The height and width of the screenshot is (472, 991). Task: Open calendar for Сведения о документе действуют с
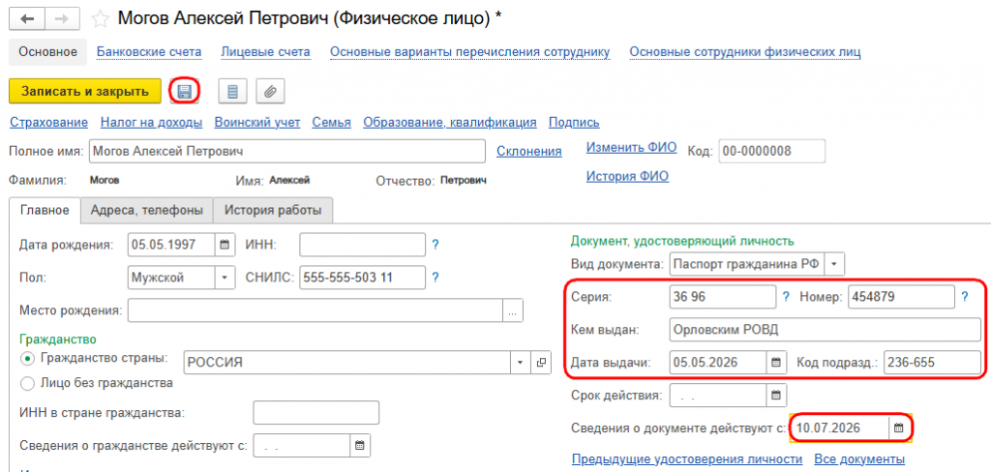pyautogui.click(x=898, y=428)
